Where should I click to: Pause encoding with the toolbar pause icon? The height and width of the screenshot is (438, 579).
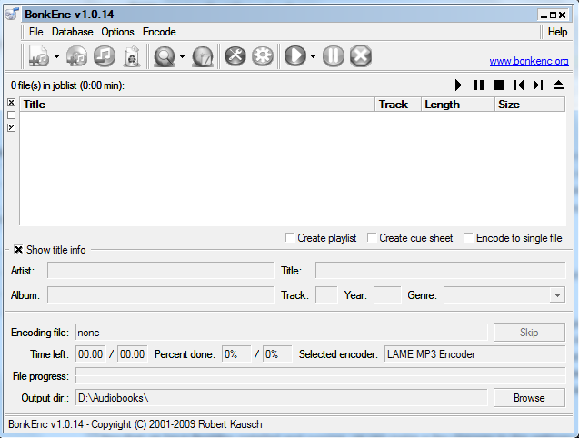pyautogui.click(x=334, y=56)
